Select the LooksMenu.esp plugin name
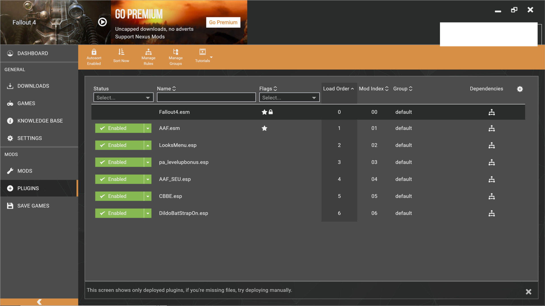 pos(178,145)
